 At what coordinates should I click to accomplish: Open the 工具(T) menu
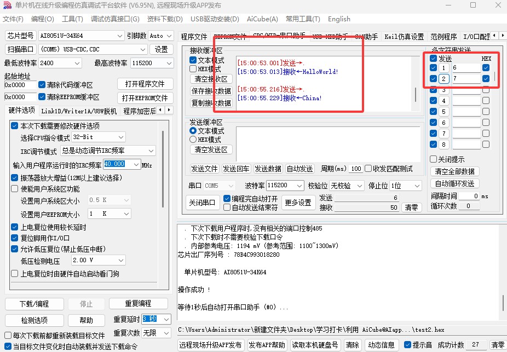(72, 19)
